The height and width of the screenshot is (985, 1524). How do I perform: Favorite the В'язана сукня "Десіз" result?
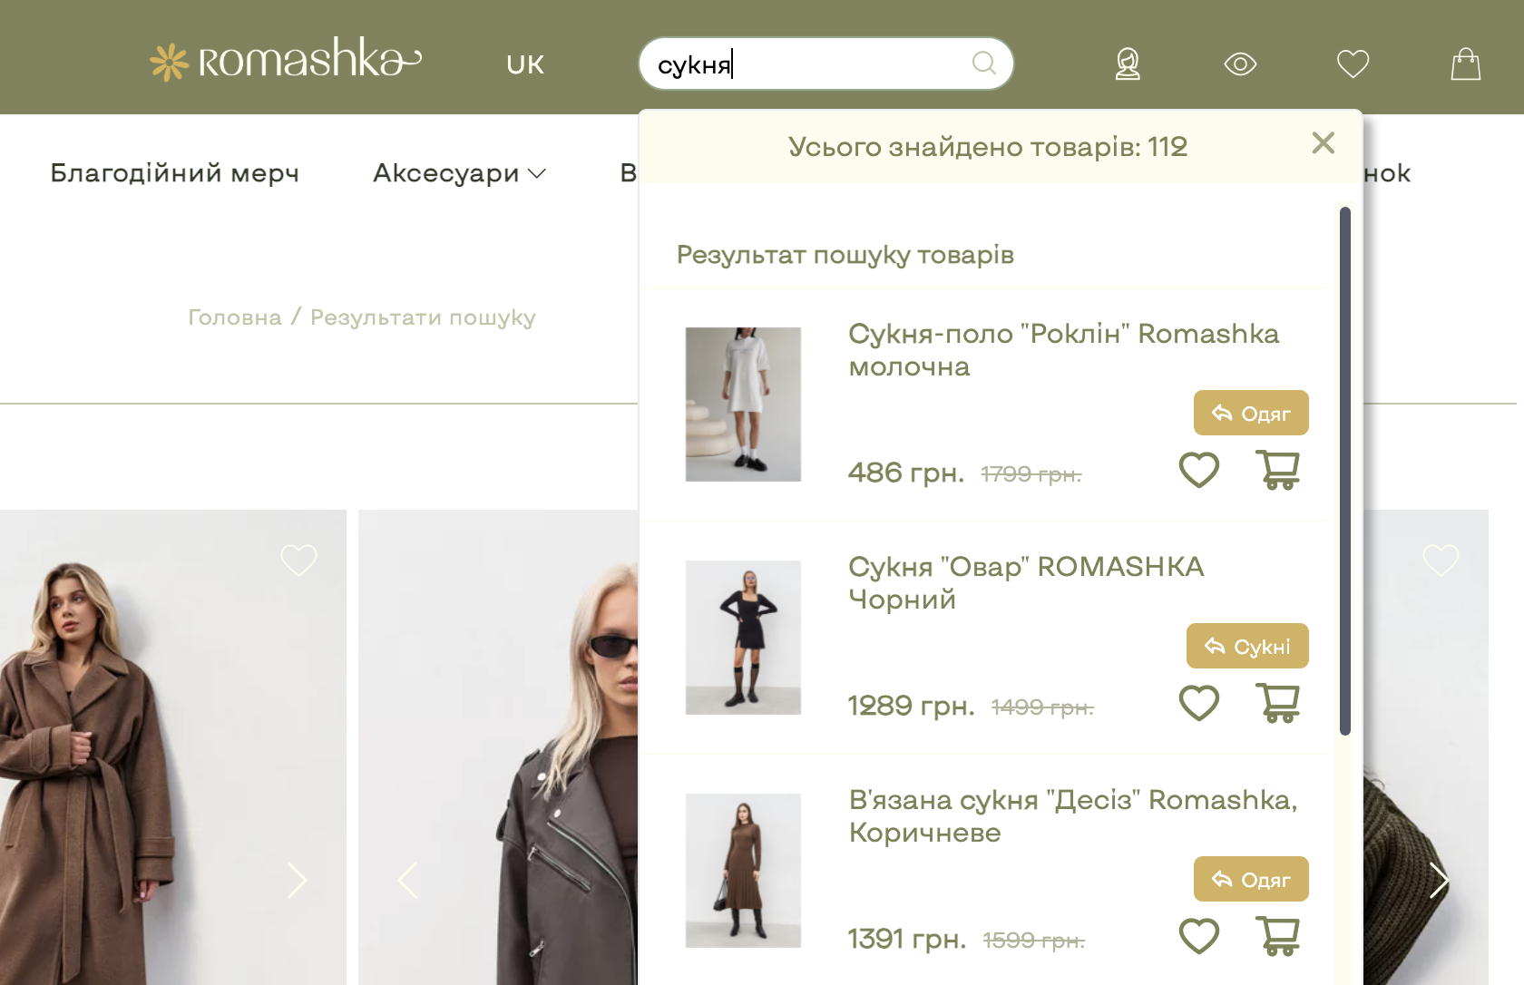pos(1198,936)
